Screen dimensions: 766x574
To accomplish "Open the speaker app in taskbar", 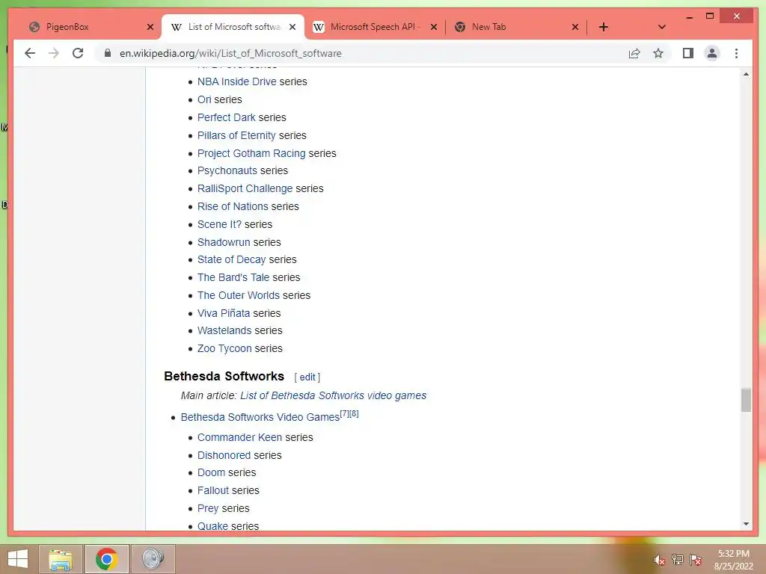I will 153,558.
